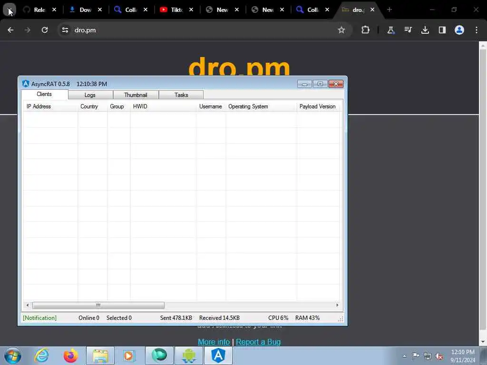The width and height of the screenshot is (487, 365).
Task: Sort by the Username column header
Action: [211, 106]
